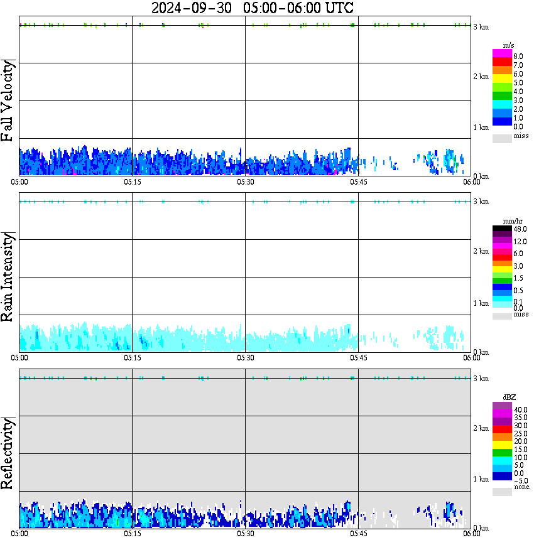Select the red 7.0 m/s legend swatch
Screen dimensions: 534x545
pos(502,62)
